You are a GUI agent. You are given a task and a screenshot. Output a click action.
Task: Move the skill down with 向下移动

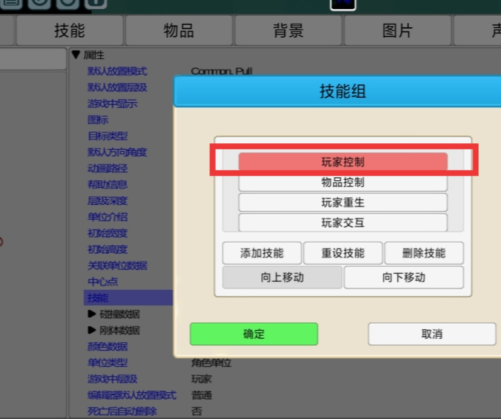click(404, 278)
